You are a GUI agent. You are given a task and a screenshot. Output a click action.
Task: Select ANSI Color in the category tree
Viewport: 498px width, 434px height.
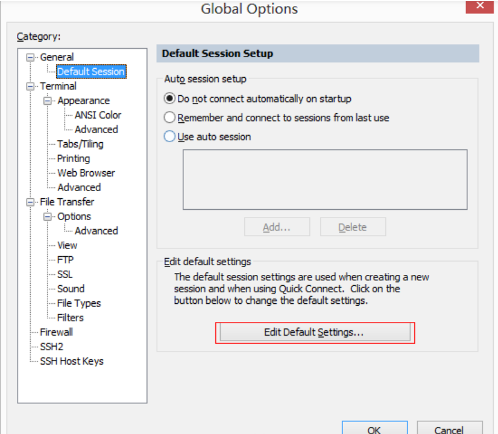98,115
